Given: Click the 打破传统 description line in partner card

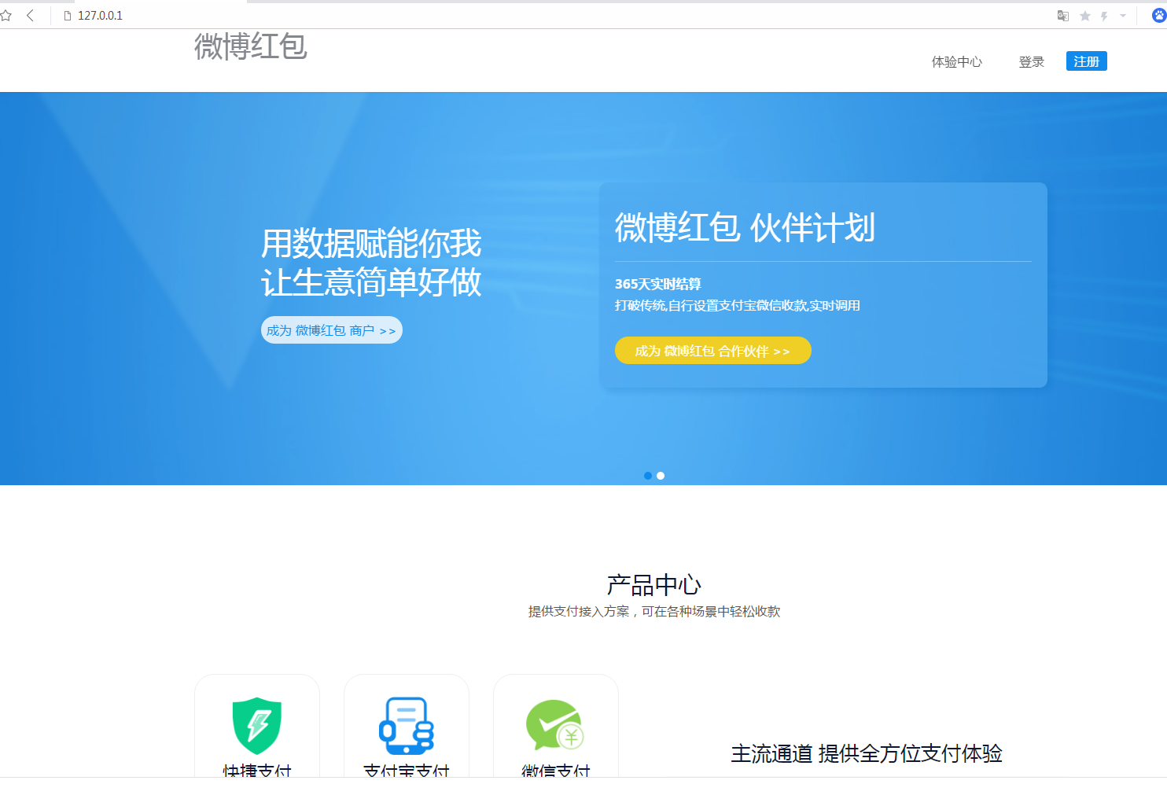Looking at the screenshot, I should tap(738, 305).
